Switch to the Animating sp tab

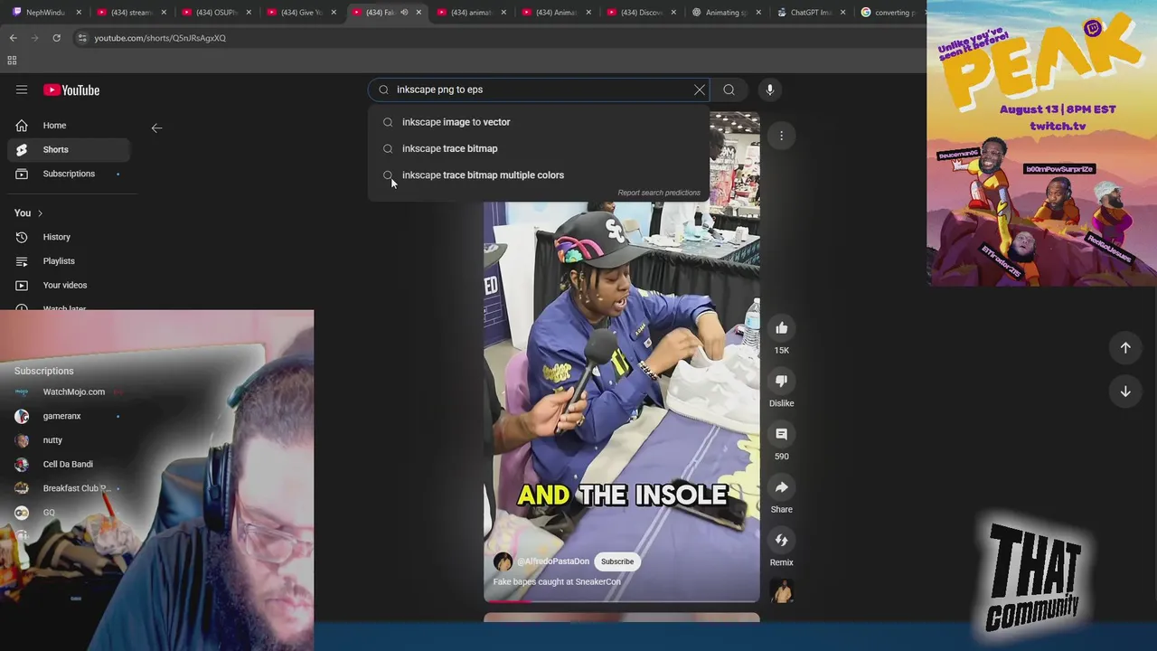(725, 13)
